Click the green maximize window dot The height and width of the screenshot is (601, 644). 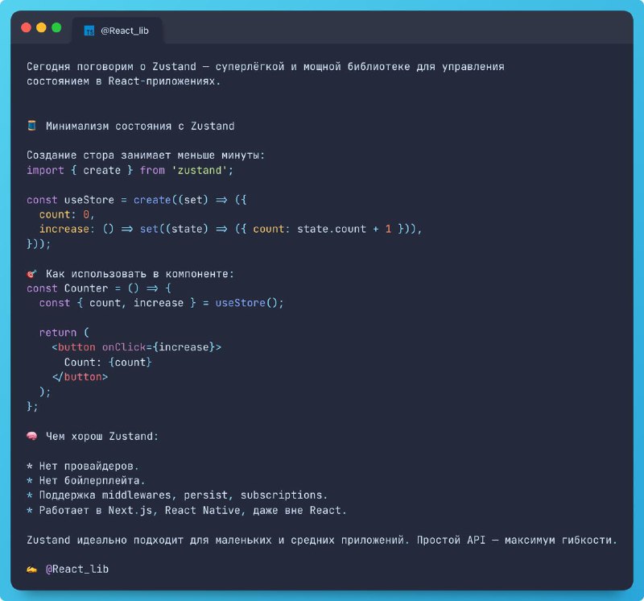[x=56, y=27]
